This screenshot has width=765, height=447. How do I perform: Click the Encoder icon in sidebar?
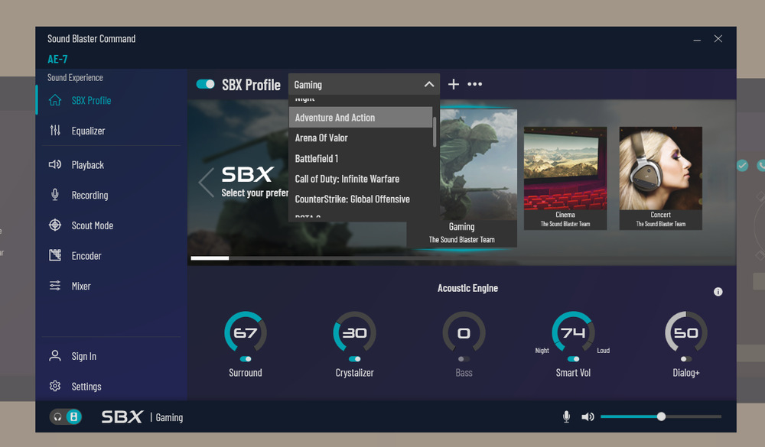click(x=55, y=255)
